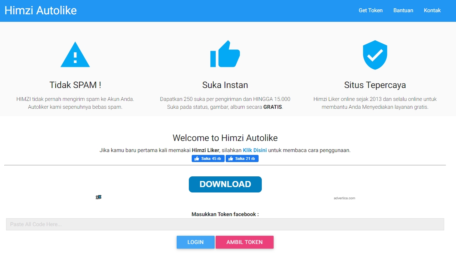Open the Bantuan menu item

point(403,10)
